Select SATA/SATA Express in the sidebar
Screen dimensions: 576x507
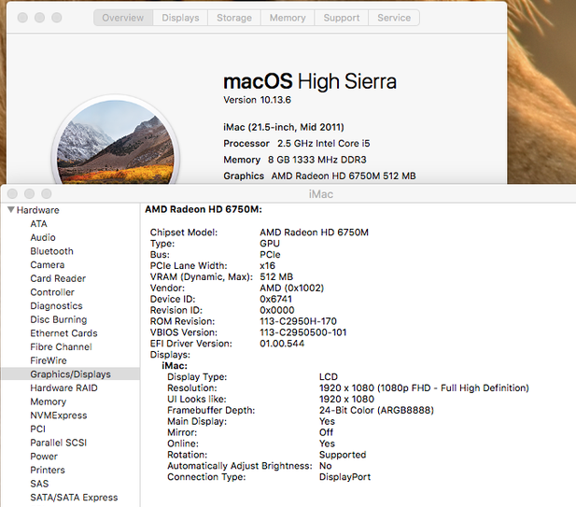(74, 498)
